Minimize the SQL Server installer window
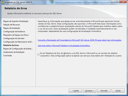The height and width of the screenshot is (96, 128). point(113,2)
